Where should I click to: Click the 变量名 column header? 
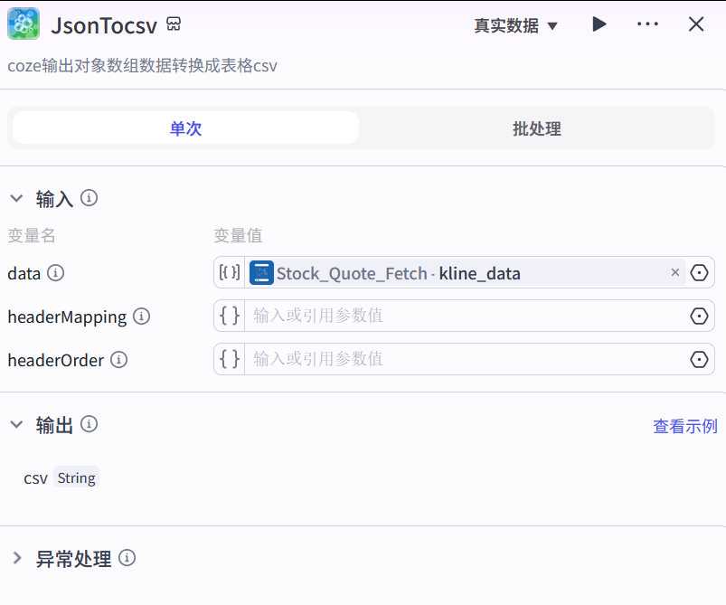point(32,235)
